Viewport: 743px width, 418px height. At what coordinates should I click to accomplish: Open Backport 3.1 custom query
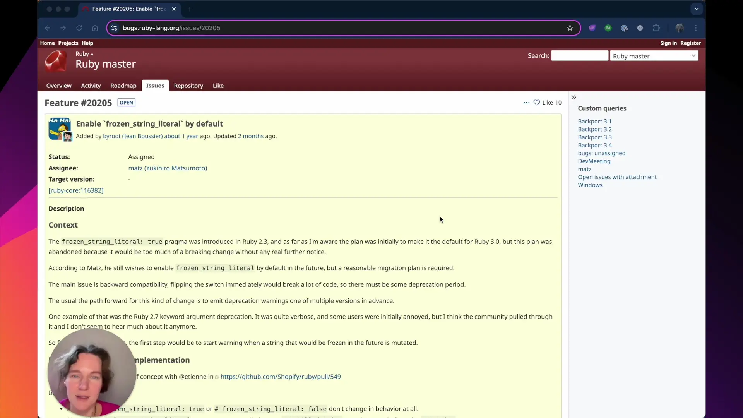(x=595, y=121)
